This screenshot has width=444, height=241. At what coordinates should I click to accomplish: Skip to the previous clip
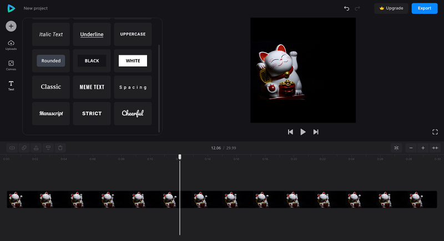click(290, 132)
